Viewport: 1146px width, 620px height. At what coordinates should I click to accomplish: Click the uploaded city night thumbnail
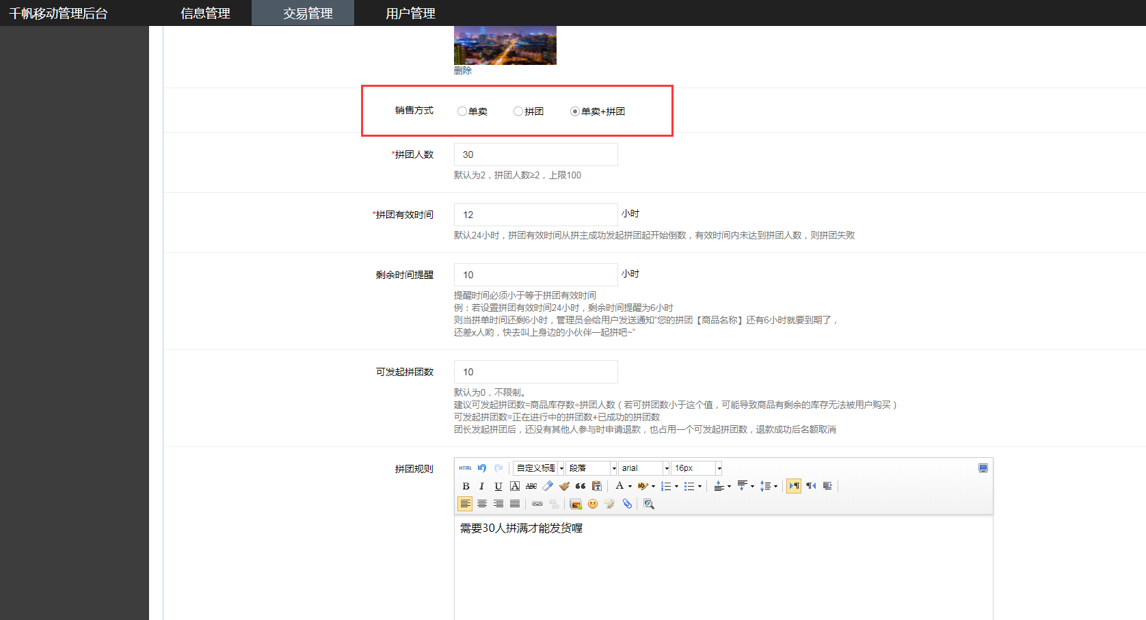505,45
